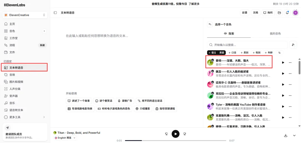Open more options for 克里斯托弗 voice
This screenshot has height=143, width=301.
click(x=290, y=117)
